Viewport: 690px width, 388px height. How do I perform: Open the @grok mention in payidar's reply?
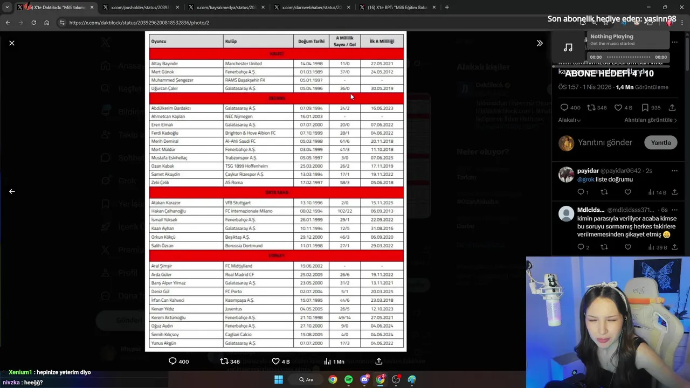(x=585, y=179)
